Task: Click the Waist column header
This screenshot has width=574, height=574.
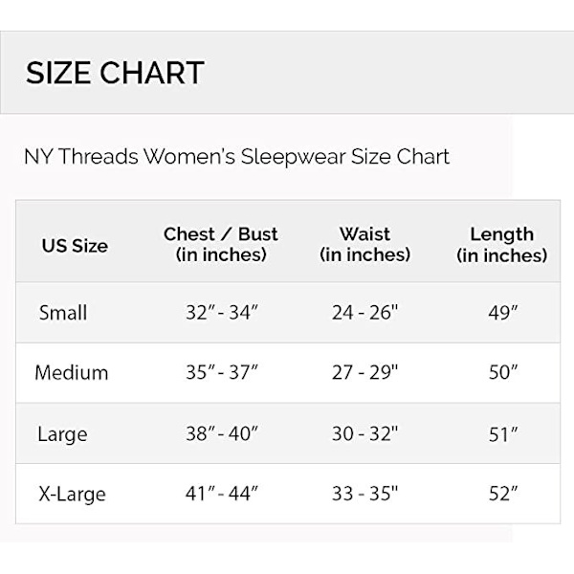Action: pyautogui.click(x=364, y=244)
